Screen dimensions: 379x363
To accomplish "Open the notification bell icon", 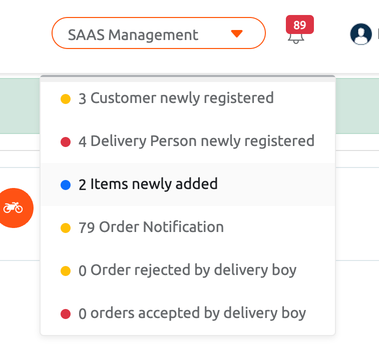I will tap(296, 38).
